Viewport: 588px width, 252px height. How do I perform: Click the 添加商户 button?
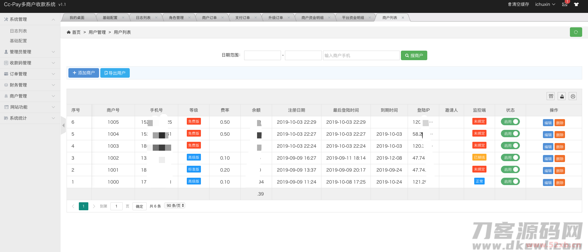[83, 73]
